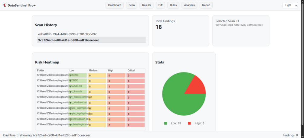Switch to the Diff view
Screen dimensions: 304x138
click(160, 5)
